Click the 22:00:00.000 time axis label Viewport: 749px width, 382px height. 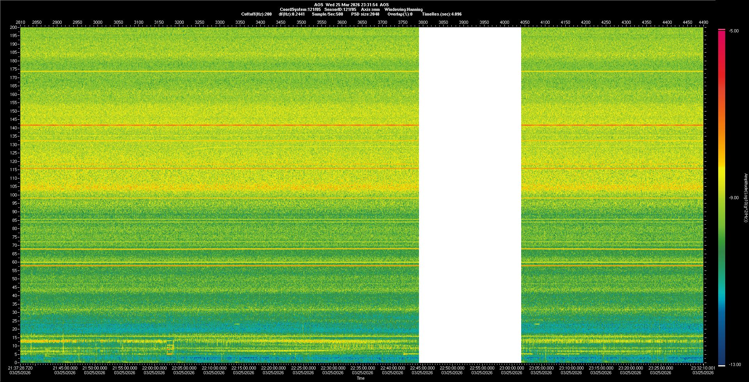click(154, 368)
